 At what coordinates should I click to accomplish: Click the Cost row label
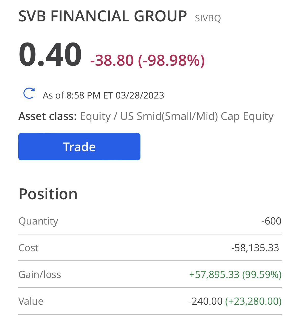tap(28, 248)
